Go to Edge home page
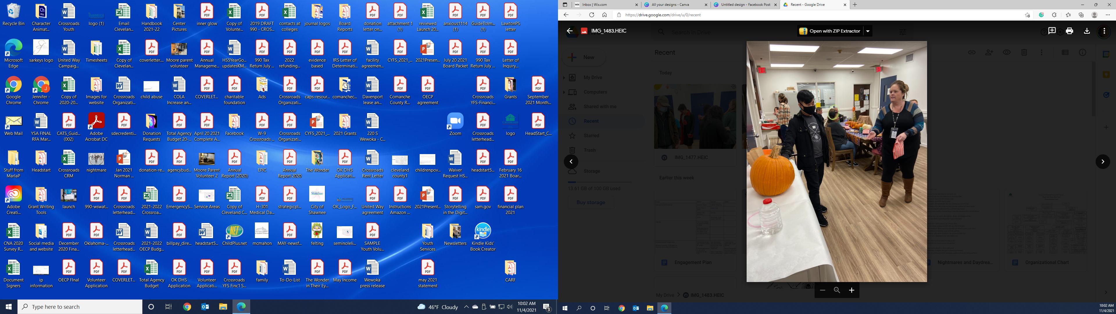The height and width of the screenshot is (314, 1116). [604, 15]
